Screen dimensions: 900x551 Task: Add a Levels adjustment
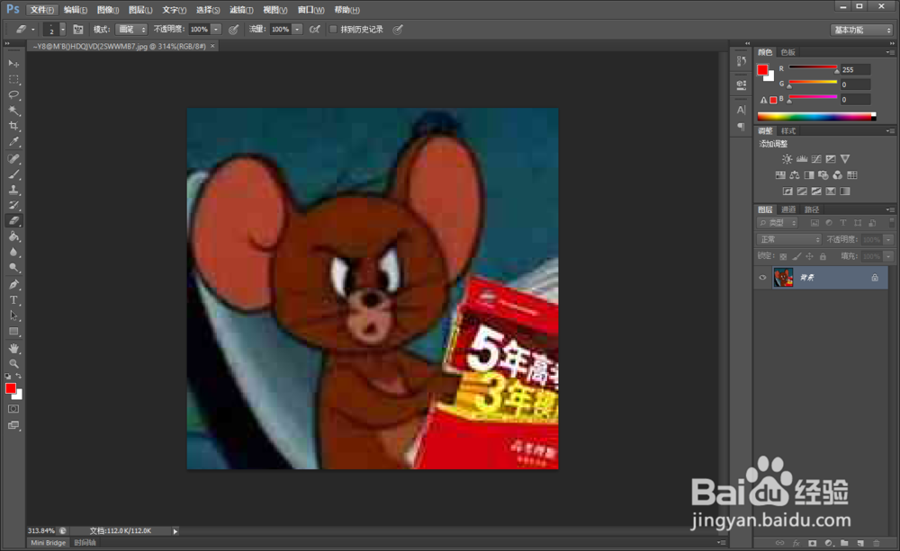pyautogui.click(x=802, y=159)
